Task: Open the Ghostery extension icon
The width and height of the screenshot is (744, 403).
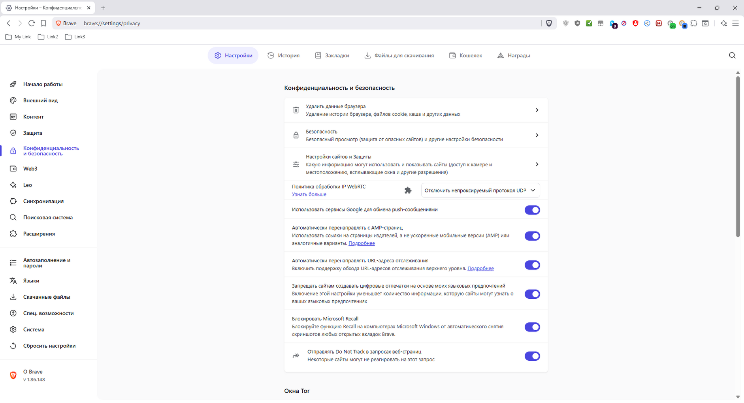Action: coord(613,23)
